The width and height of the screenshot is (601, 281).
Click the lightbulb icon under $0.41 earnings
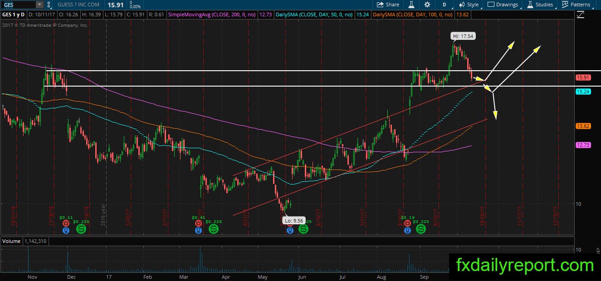[x=198, y=230]
